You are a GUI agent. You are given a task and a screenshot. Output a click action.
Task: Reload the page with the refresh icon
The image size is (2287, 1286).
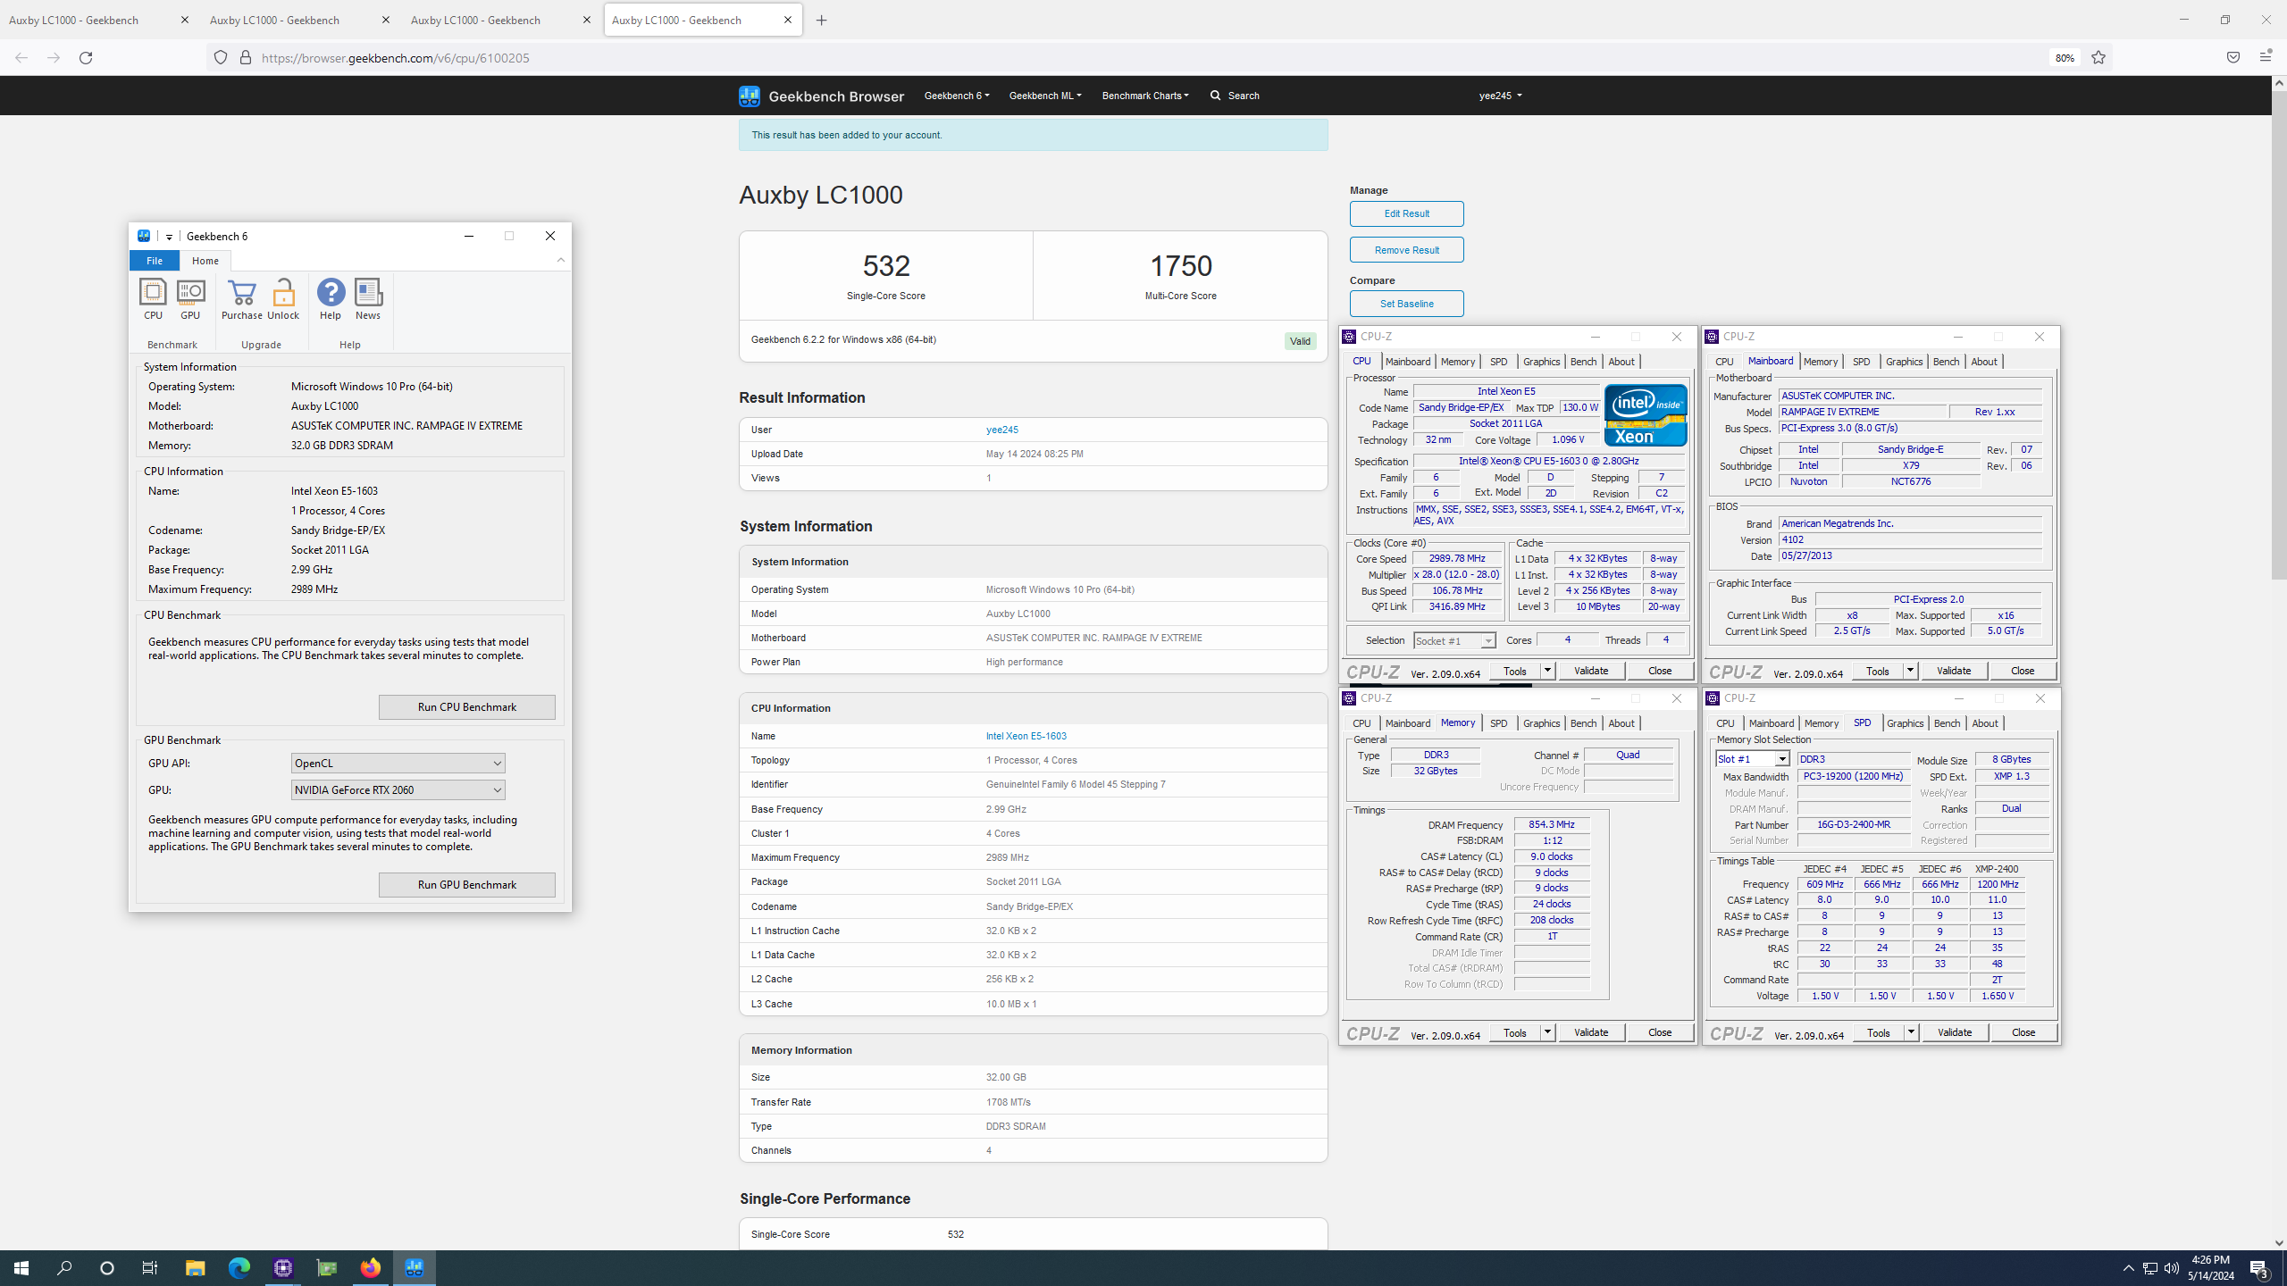click(86, 57)
